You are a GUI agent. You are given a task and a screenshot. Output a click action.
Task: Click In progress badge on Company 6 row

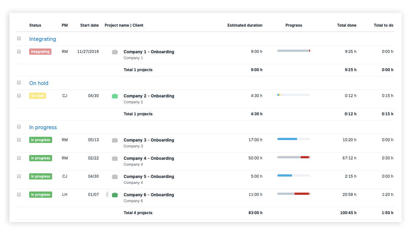[x=40, y=194]
